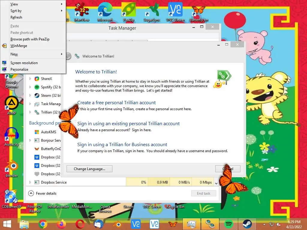Click Sign in using Trillian for Business
Image resolution: width=307 pixels, height=230 pixels.
tap(122, 145)
